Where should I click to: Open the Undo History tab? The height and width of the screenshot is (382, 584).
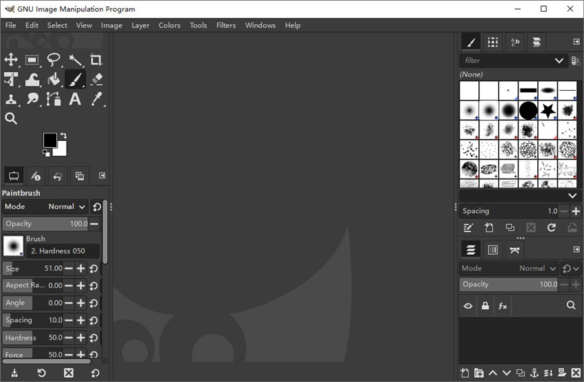tap(57, 176)
